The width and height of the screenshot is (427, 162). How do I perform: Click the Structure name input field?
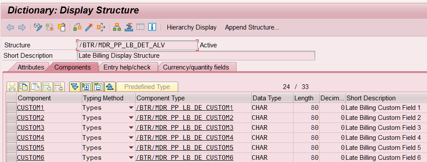click(137, 45)
